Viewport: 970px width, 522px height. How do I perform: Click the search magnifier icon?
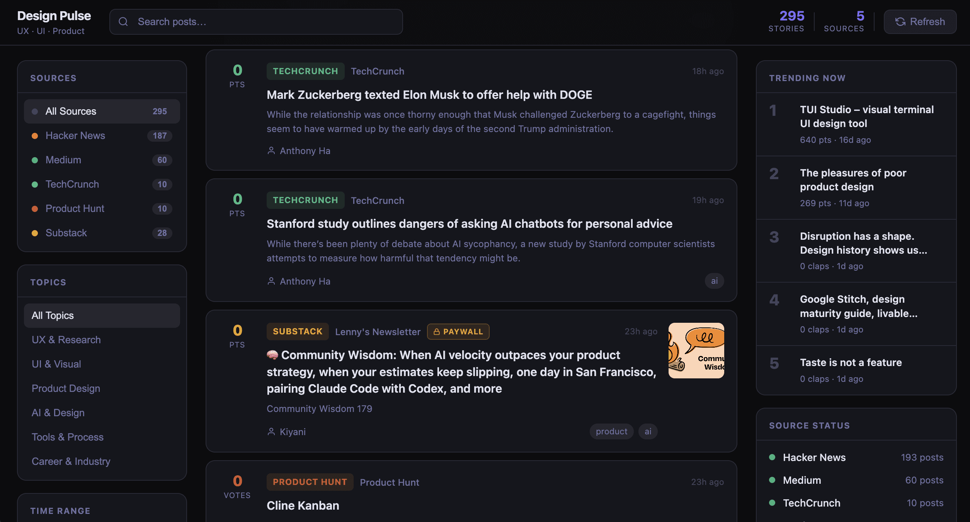click(x=123, y=22)
